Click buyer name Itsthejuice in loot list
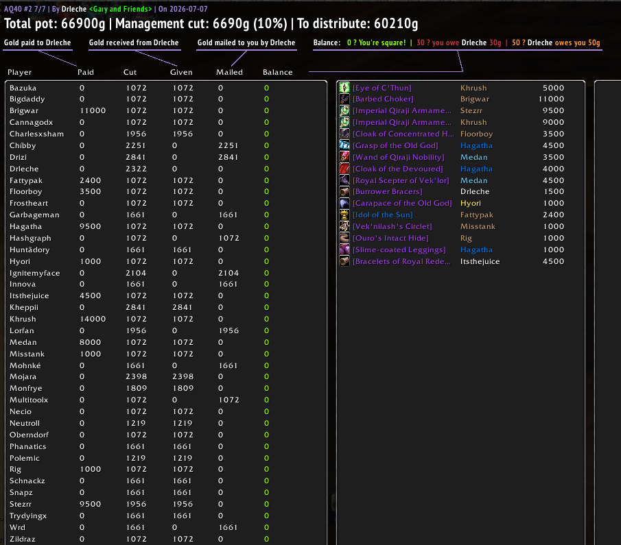 coord(480,261)
